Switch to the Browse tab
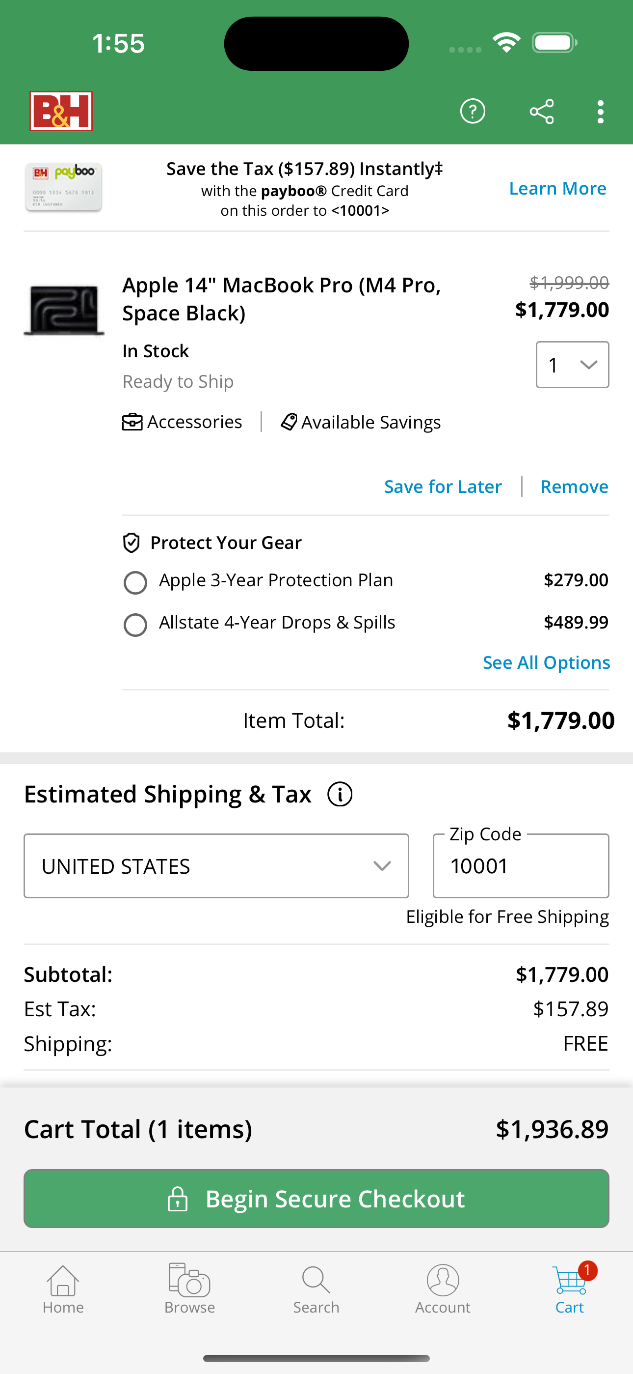Screen dimensions: 633x1374 point(190,1288)
